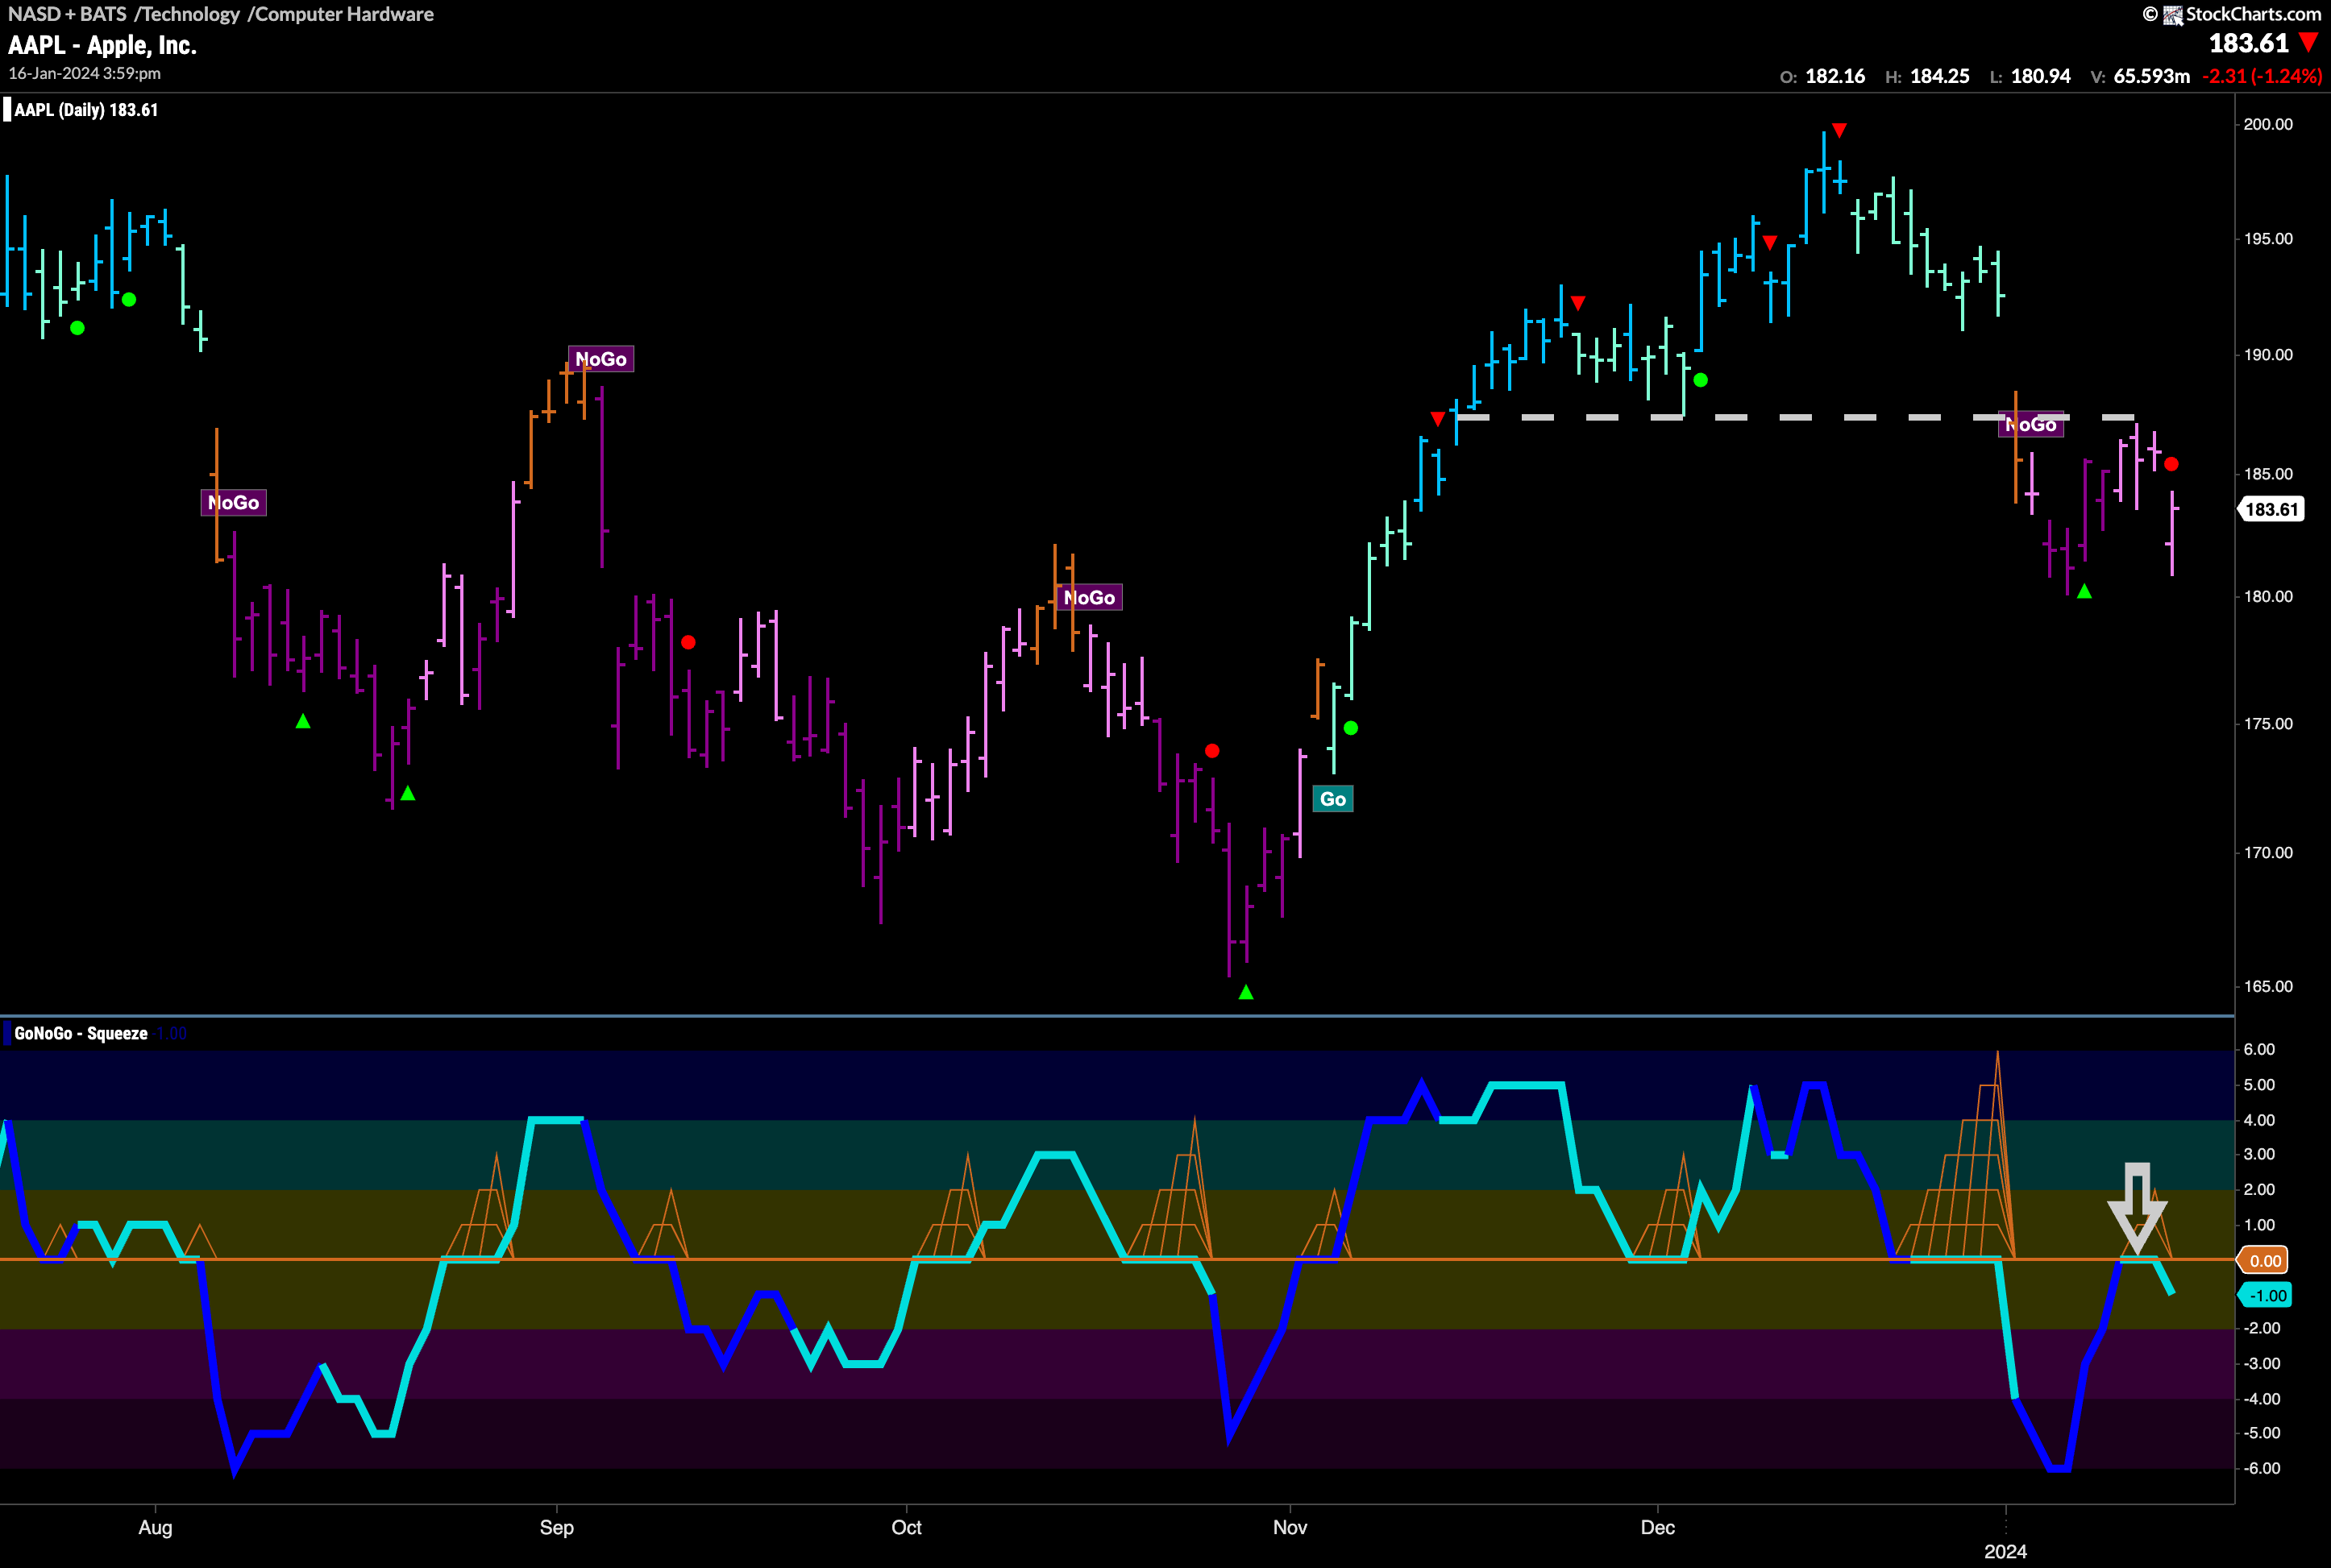Click the 'Nov' date axis label
Image resolution: width=2331 pixels, height=1568 pixels.
(1290, 1527)
